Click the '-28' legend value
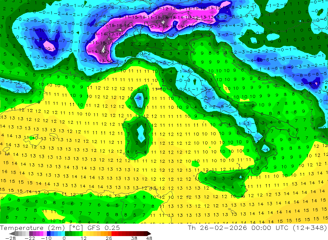Viewport: 328px width, 240px height. pyautogui.click(x=10, y=238)
